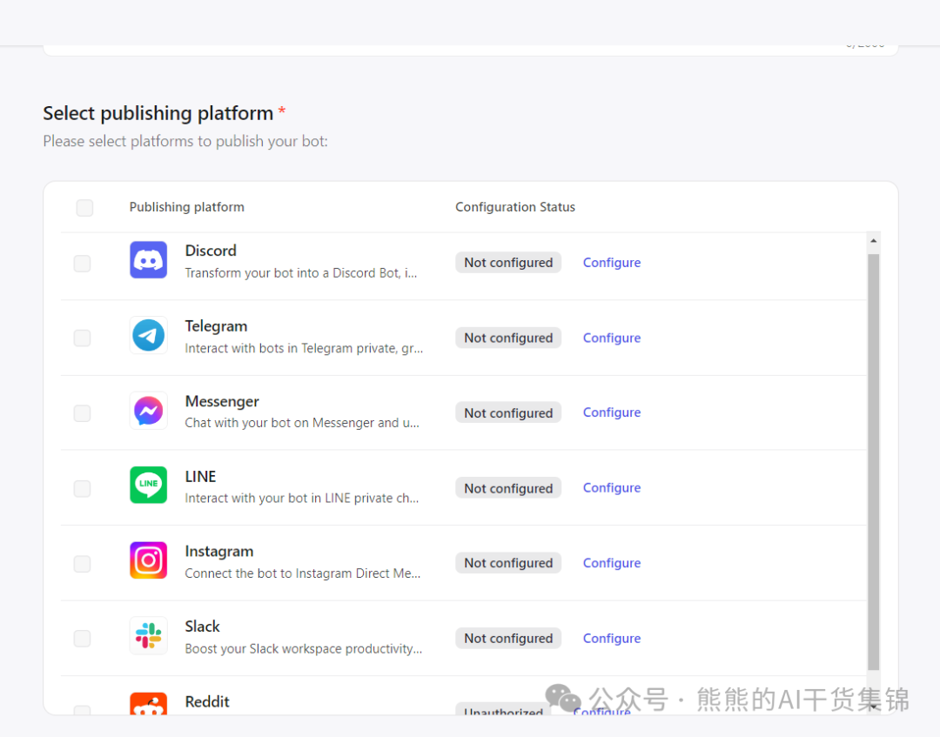Enable the Telegram checkbox
Viewport: 940px width, 737px height.
pos(82,338)
